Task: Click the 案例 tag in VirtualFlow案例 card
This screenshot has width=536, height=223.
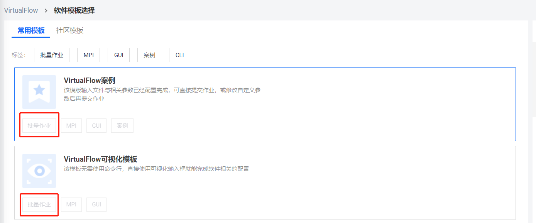Action: point(122,125)
